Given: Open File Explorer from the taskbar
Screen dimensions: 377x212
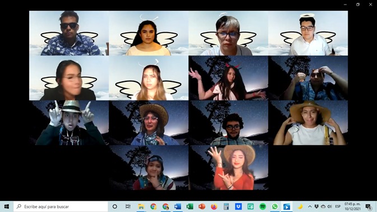Looking at the screenshot, I should coord(141,206).
